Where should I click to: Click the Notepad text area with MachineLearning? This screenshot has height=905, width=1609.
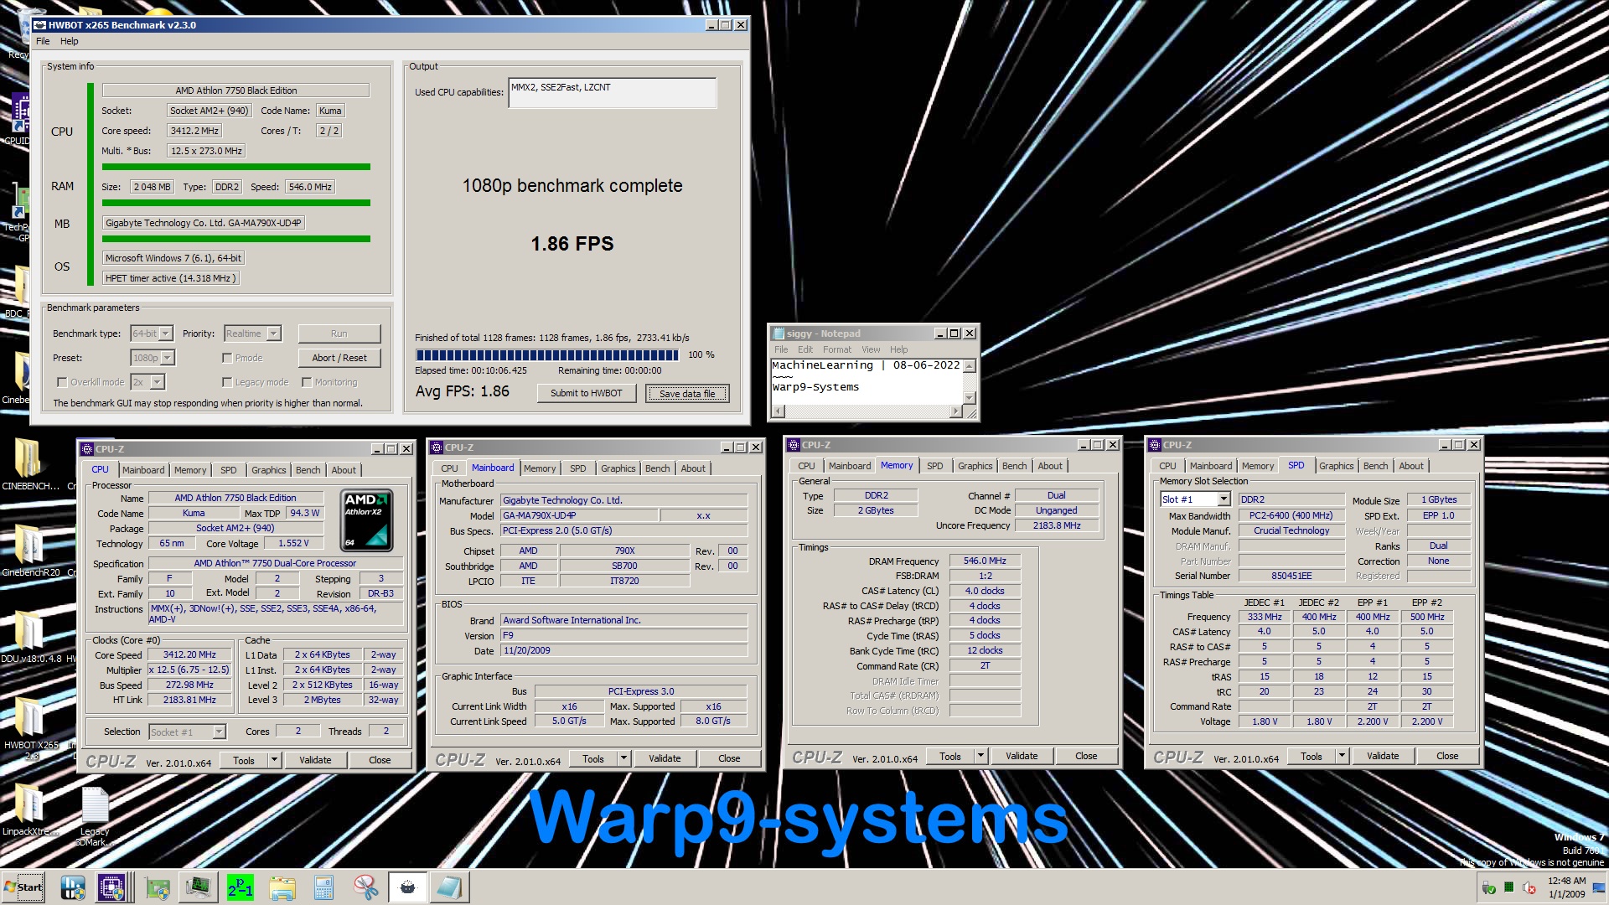(867, 381)
